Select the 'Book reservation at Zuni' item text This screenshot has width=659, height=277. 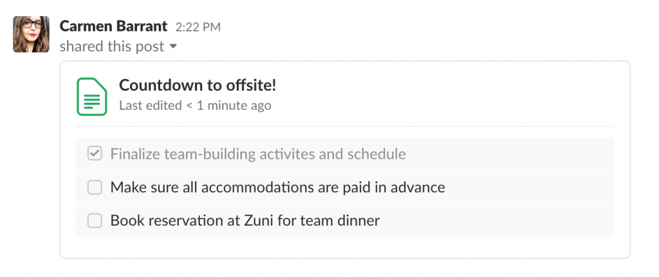coord(245,220)
